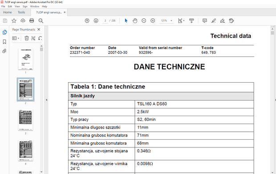Click the stamp tool icon

231,21
